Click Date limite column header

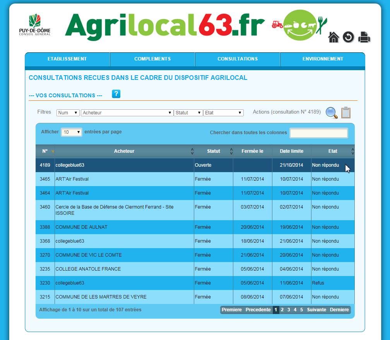pyautogui.click(x=291, y=151)
